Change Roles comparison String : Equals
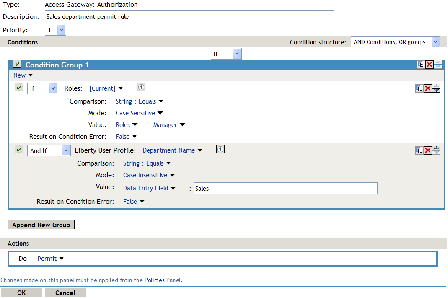 coord(140,101)
